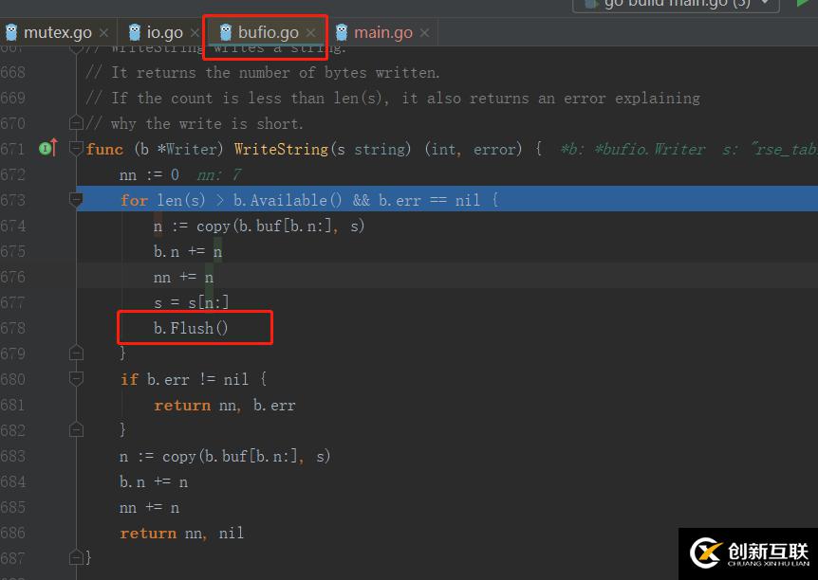Switch to the mutex.go tab
The image size is (818, 580).
coord(57,33)
